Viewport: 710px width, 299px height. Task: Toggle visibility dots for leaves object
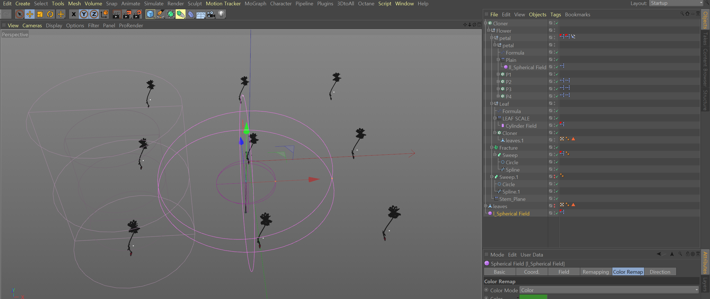point(554,206)
